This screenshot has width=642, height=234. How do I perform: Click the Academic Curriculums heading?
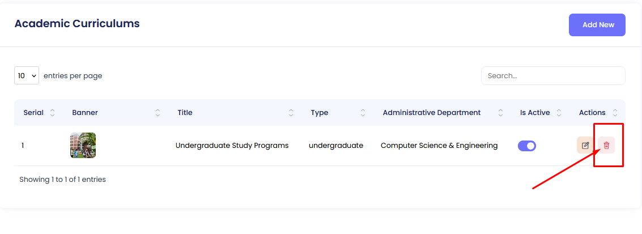click(x=77, y=24)
